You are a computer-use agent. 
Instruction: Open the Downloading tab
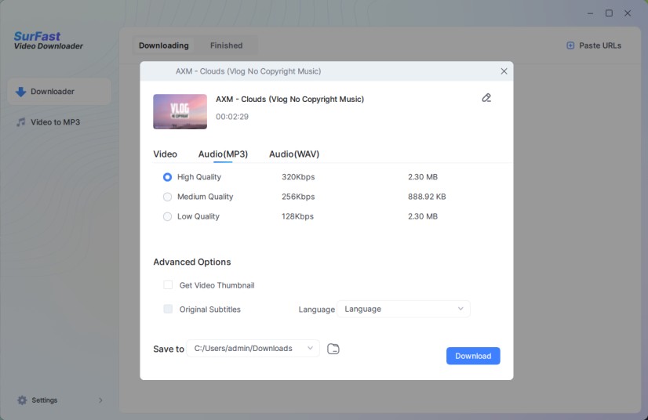click(164, 45)
